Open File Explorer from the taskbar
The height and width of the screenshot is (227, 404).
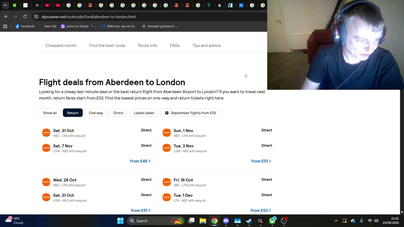pos(203,221)
